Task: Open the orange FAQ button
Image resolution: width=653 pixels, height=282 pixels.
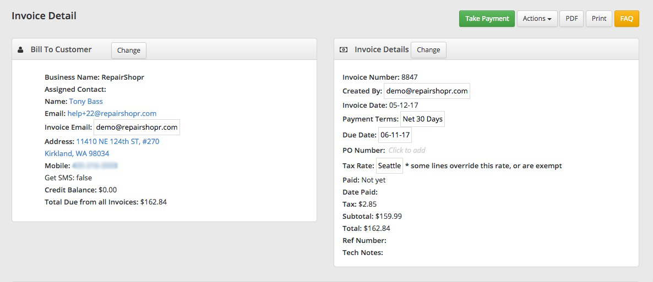Action: 627,19
